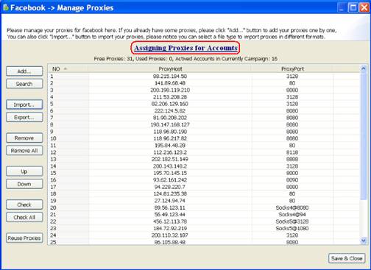Close the Manage Proxies window

point(364,7)
